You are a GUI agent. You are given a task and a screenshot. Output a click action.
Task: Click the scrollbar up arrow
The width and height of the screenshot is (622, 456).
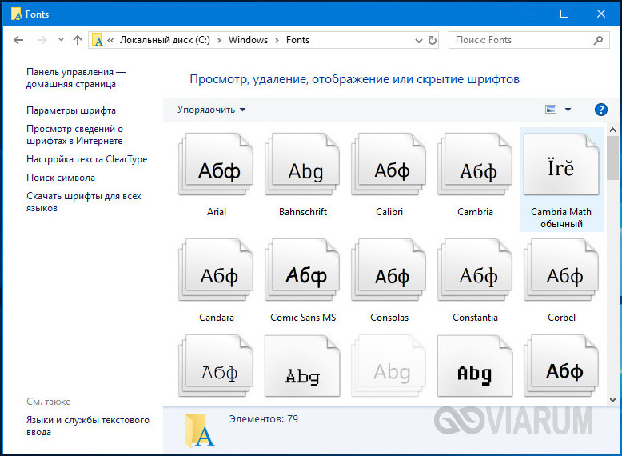coord(612,130)
